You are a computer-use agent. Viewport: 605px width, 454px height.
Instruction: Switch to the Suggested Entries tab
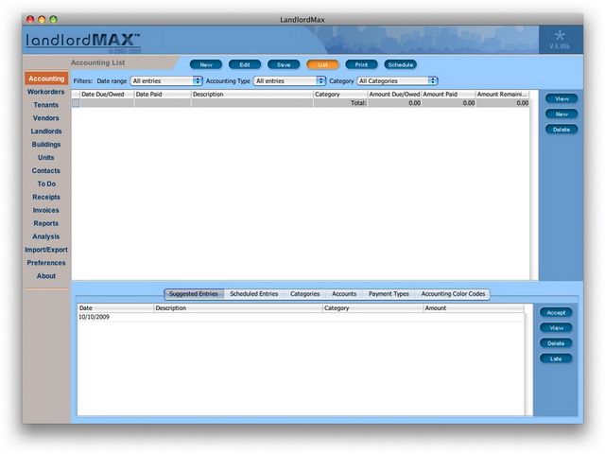[x=194, y=294]
